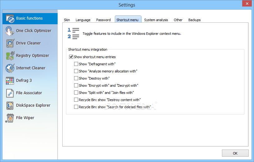Open File Associator settings label
254x162 pixels.
29,93
